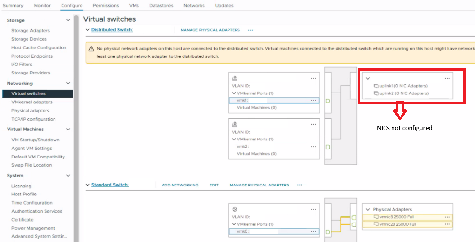The height and width of the screenshot is (242, 475).
Task: Select VMkernel adapters in sidebar
Action: 32,102
